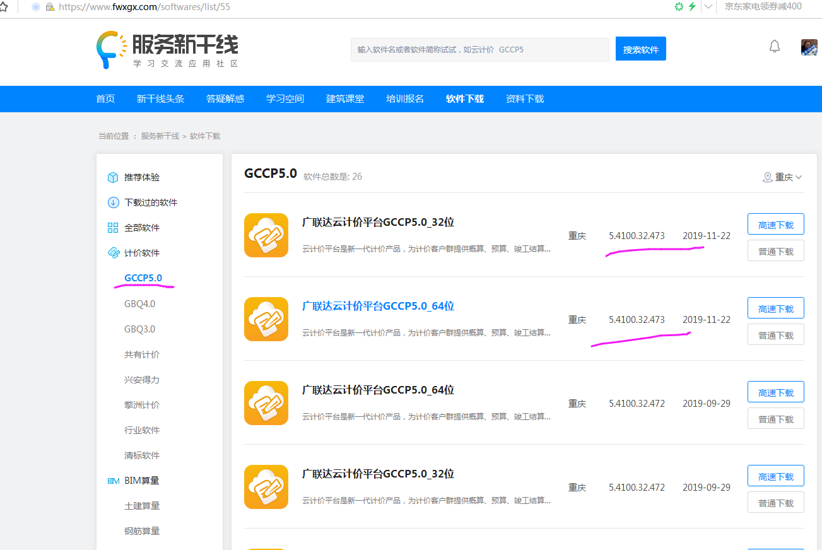Select 钢筋算量 in the sidebar
822x550 pixels.
click(142, 531)
